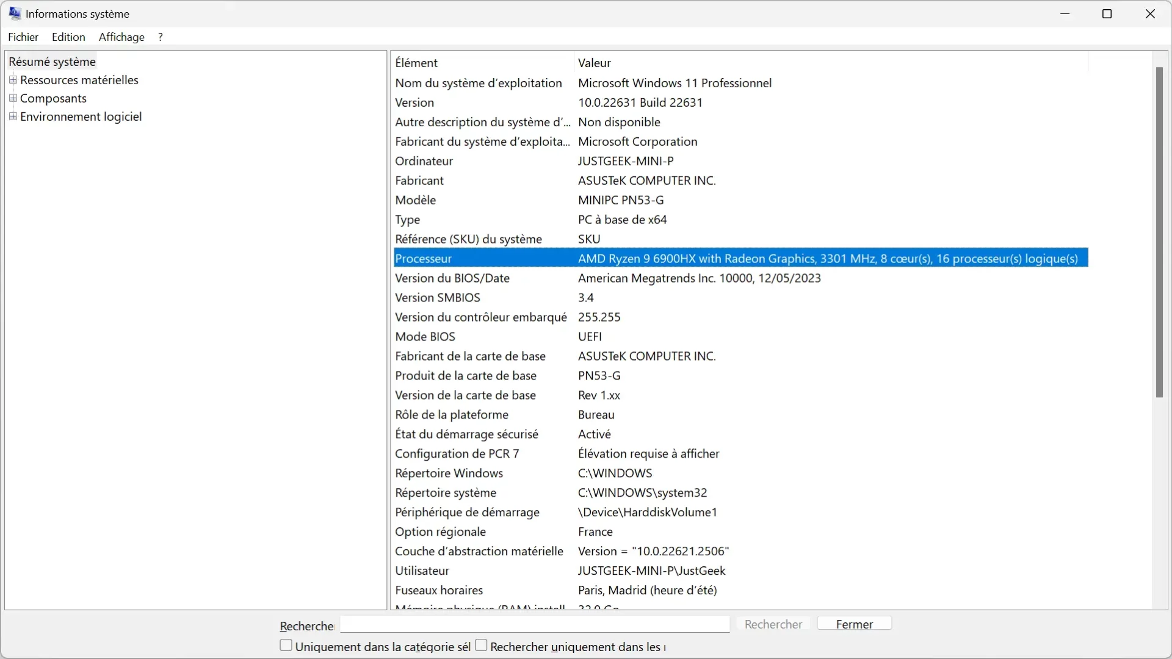The height and width of the screenshot is (659, 1172).
Task: Open the ? help menu
Action: pos(161,37)
